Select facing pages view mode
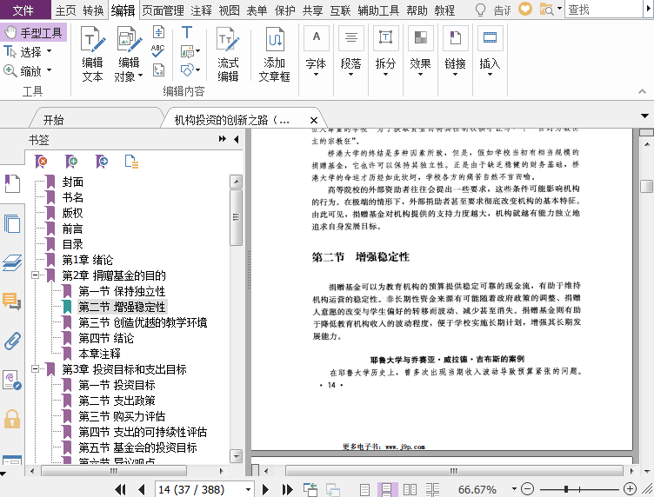 410,489
